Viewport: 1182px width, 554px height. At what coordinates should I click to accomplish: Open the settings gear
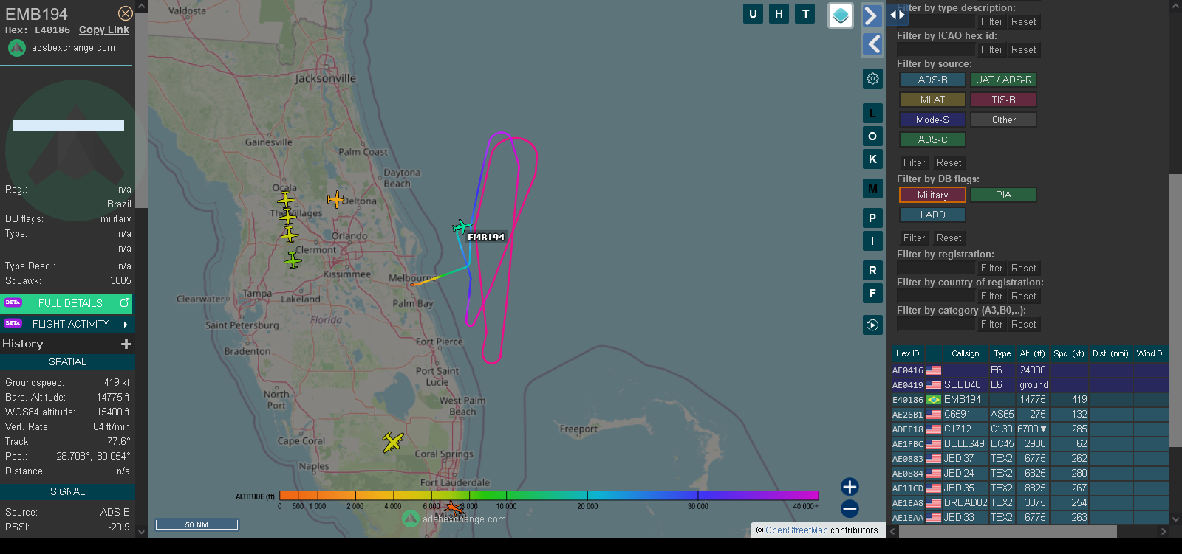(x=872, y=78)
